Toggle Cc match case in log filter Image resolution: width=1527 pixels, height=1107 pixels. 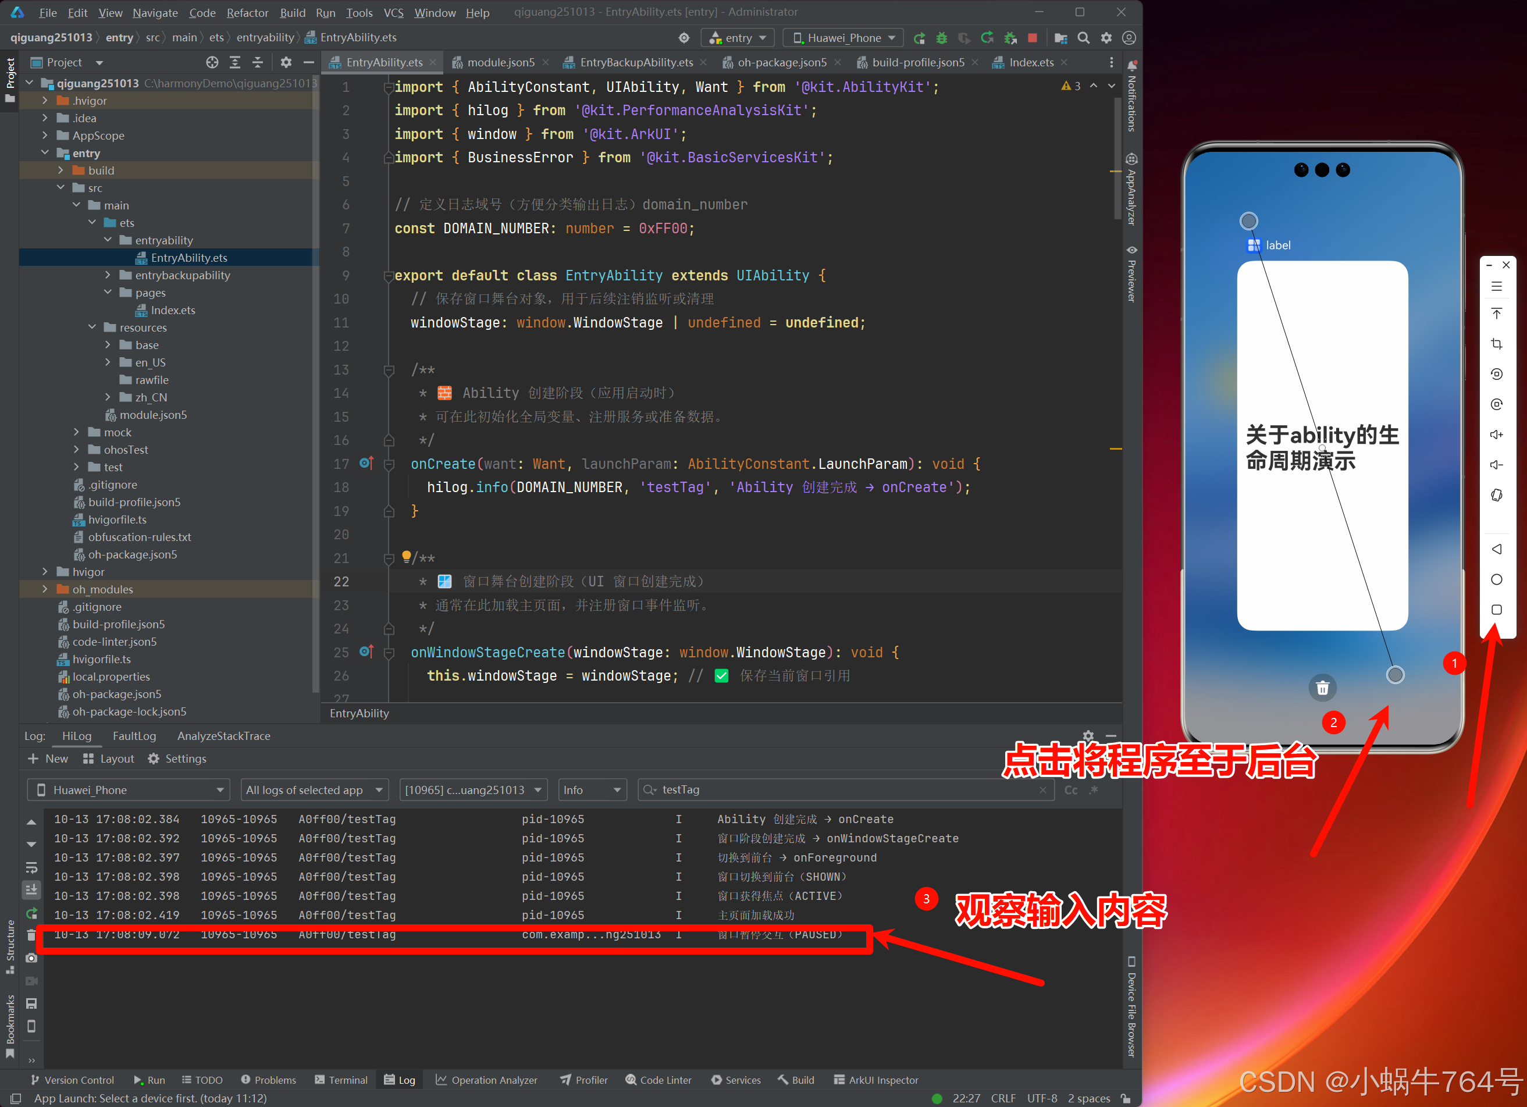tap(1070, 790)
